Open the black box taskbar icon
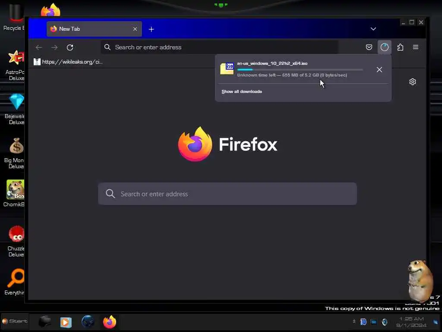The height and width of the screenshot is (332, 442). [44, 322]
